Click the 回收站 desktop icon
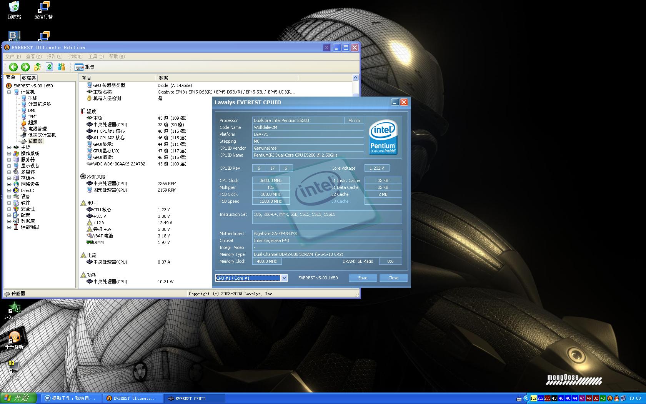This screenshot has height=404, width=646. [14, 10]
